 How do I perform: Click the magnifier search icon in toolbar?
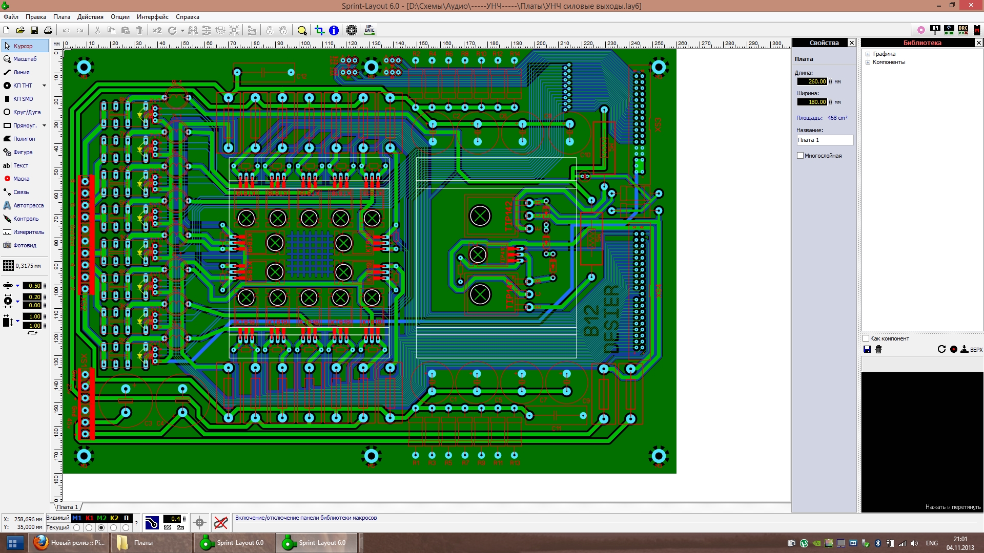point(302,30)
